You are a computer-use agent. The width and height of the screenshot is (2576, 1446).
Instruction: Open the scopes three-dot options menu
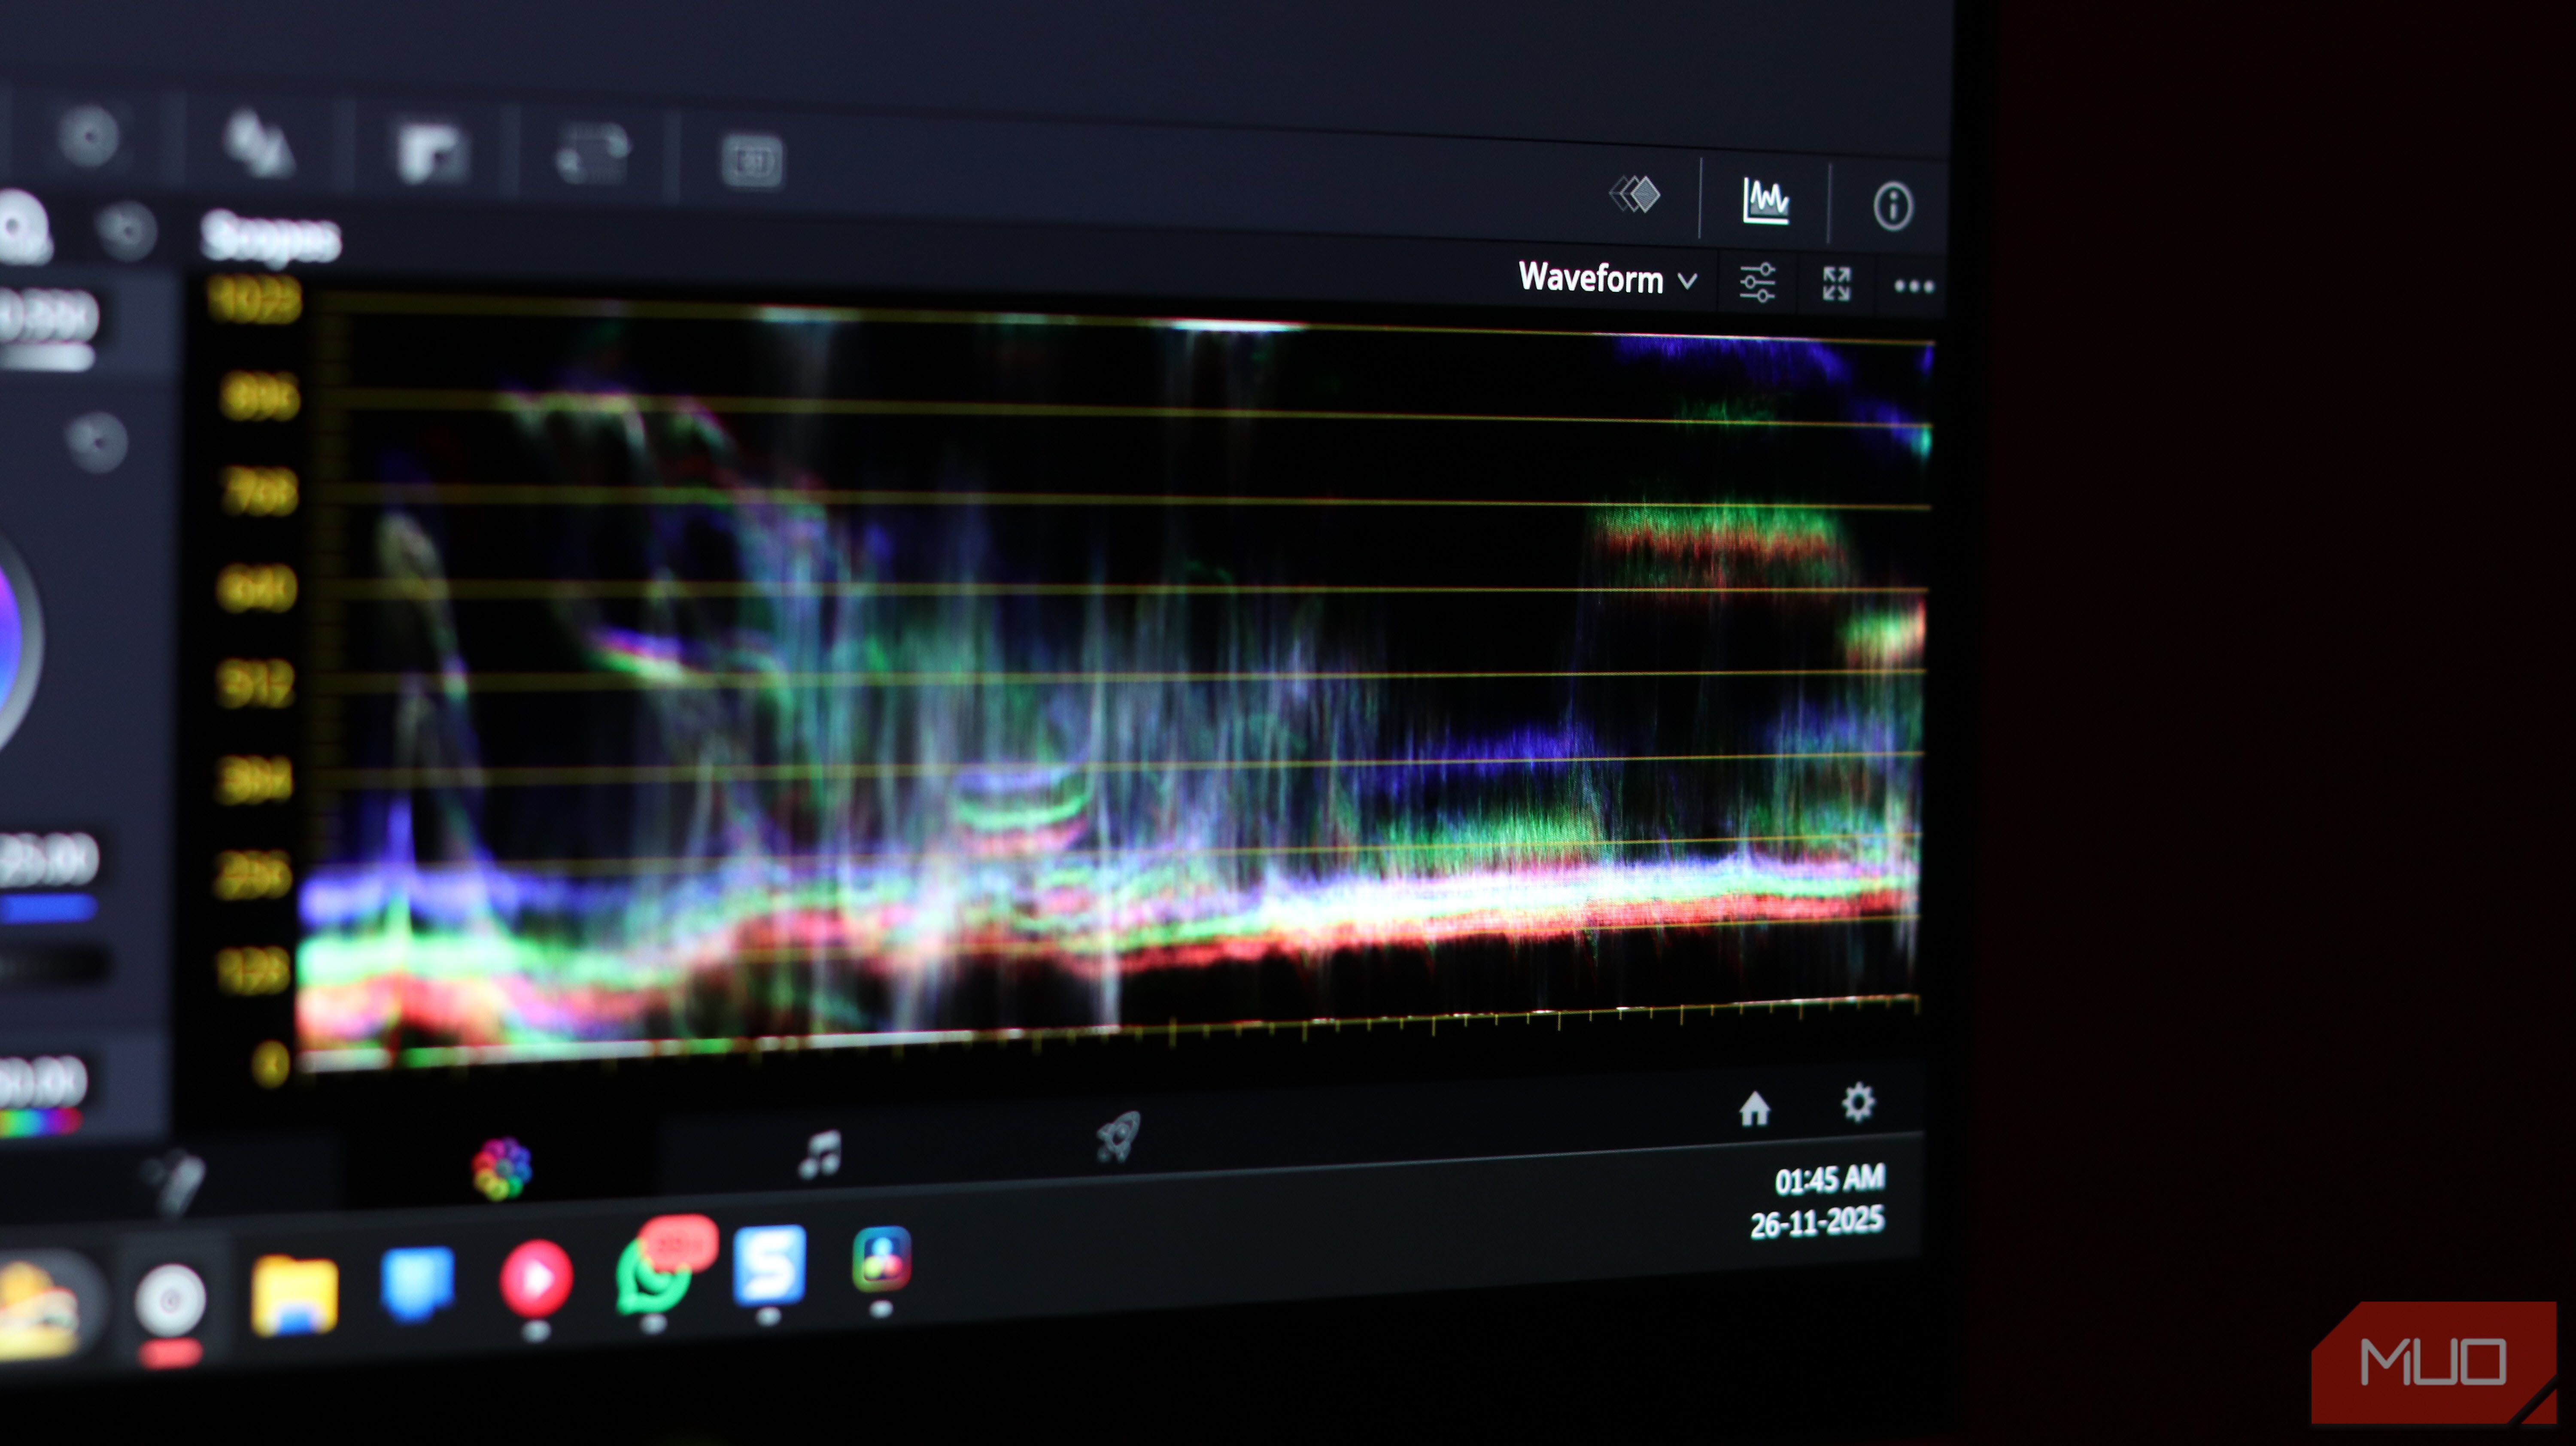1914,287
